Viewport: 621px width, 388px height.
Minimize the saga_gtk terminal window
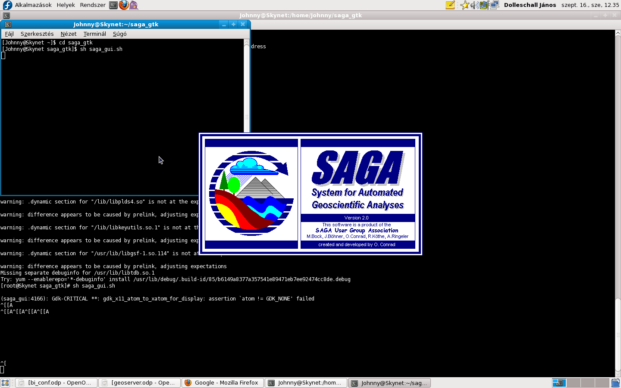[x=224, y=25]
